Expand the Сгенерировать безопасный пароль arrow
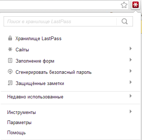The image size is (142, 140). [x=130, y=71]
